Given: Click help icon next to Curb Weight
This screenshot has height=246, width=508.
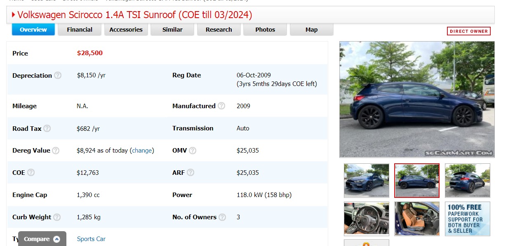Looking at the screenshot, I should click(x=57, y=217).
